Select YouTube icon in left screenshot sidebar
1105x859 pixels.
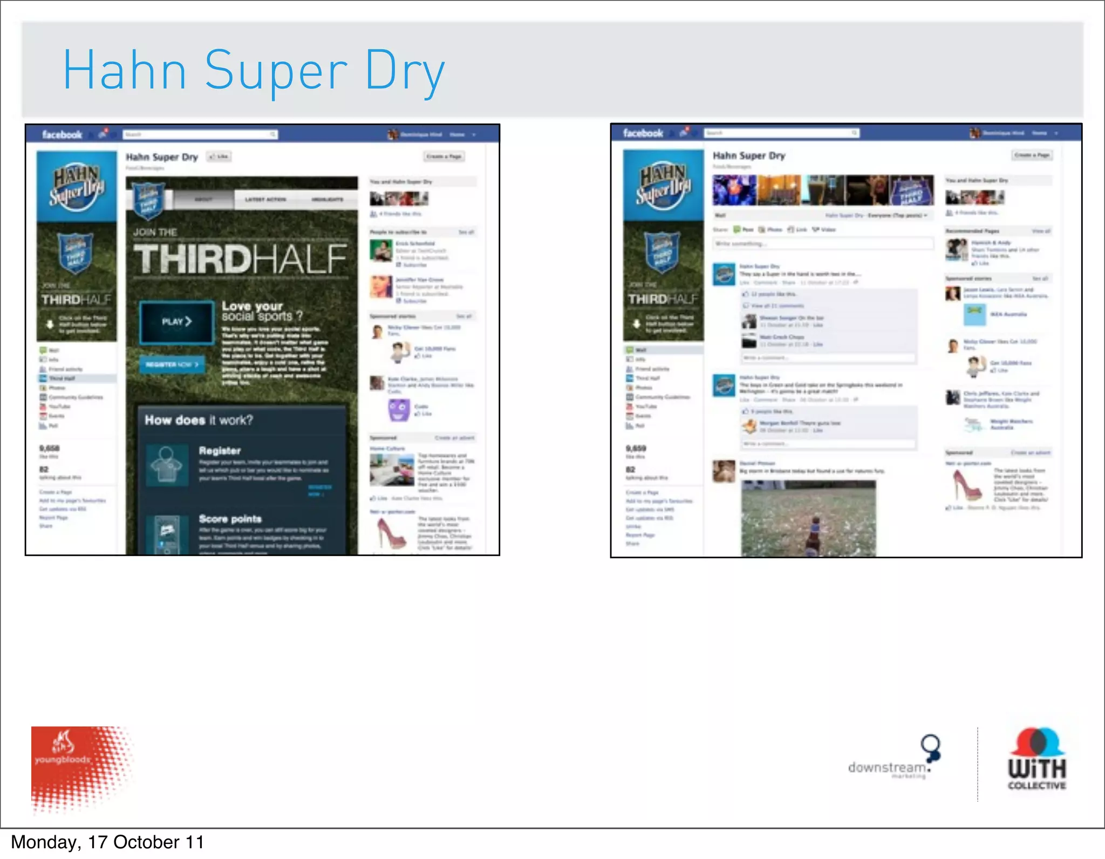43,407
